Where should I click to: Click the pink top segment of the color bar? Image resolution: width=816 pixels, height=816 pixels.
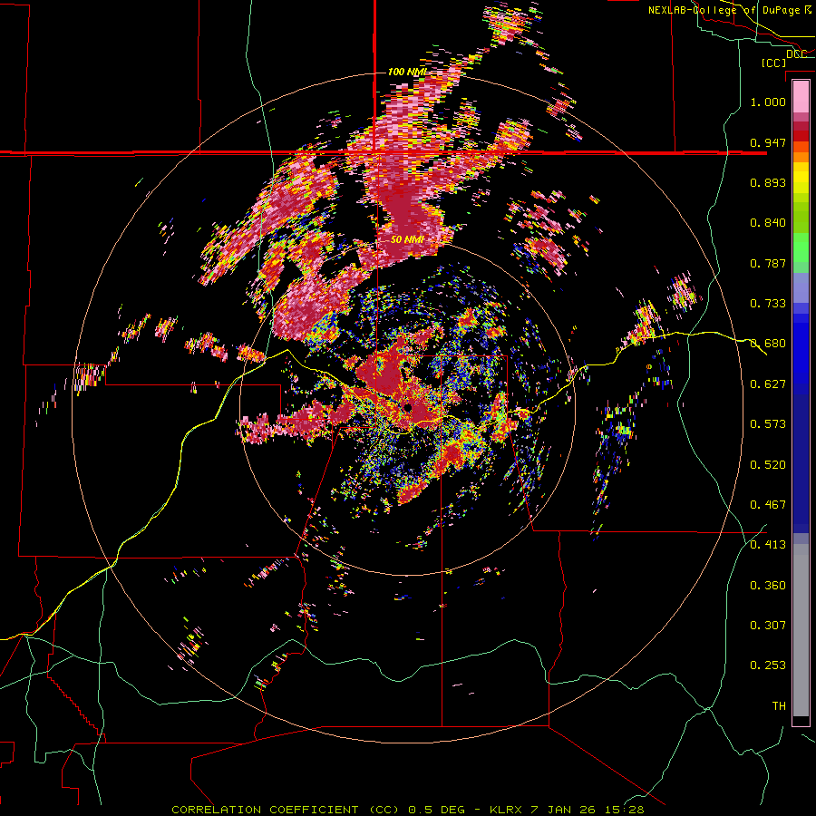tap(801, 97)
